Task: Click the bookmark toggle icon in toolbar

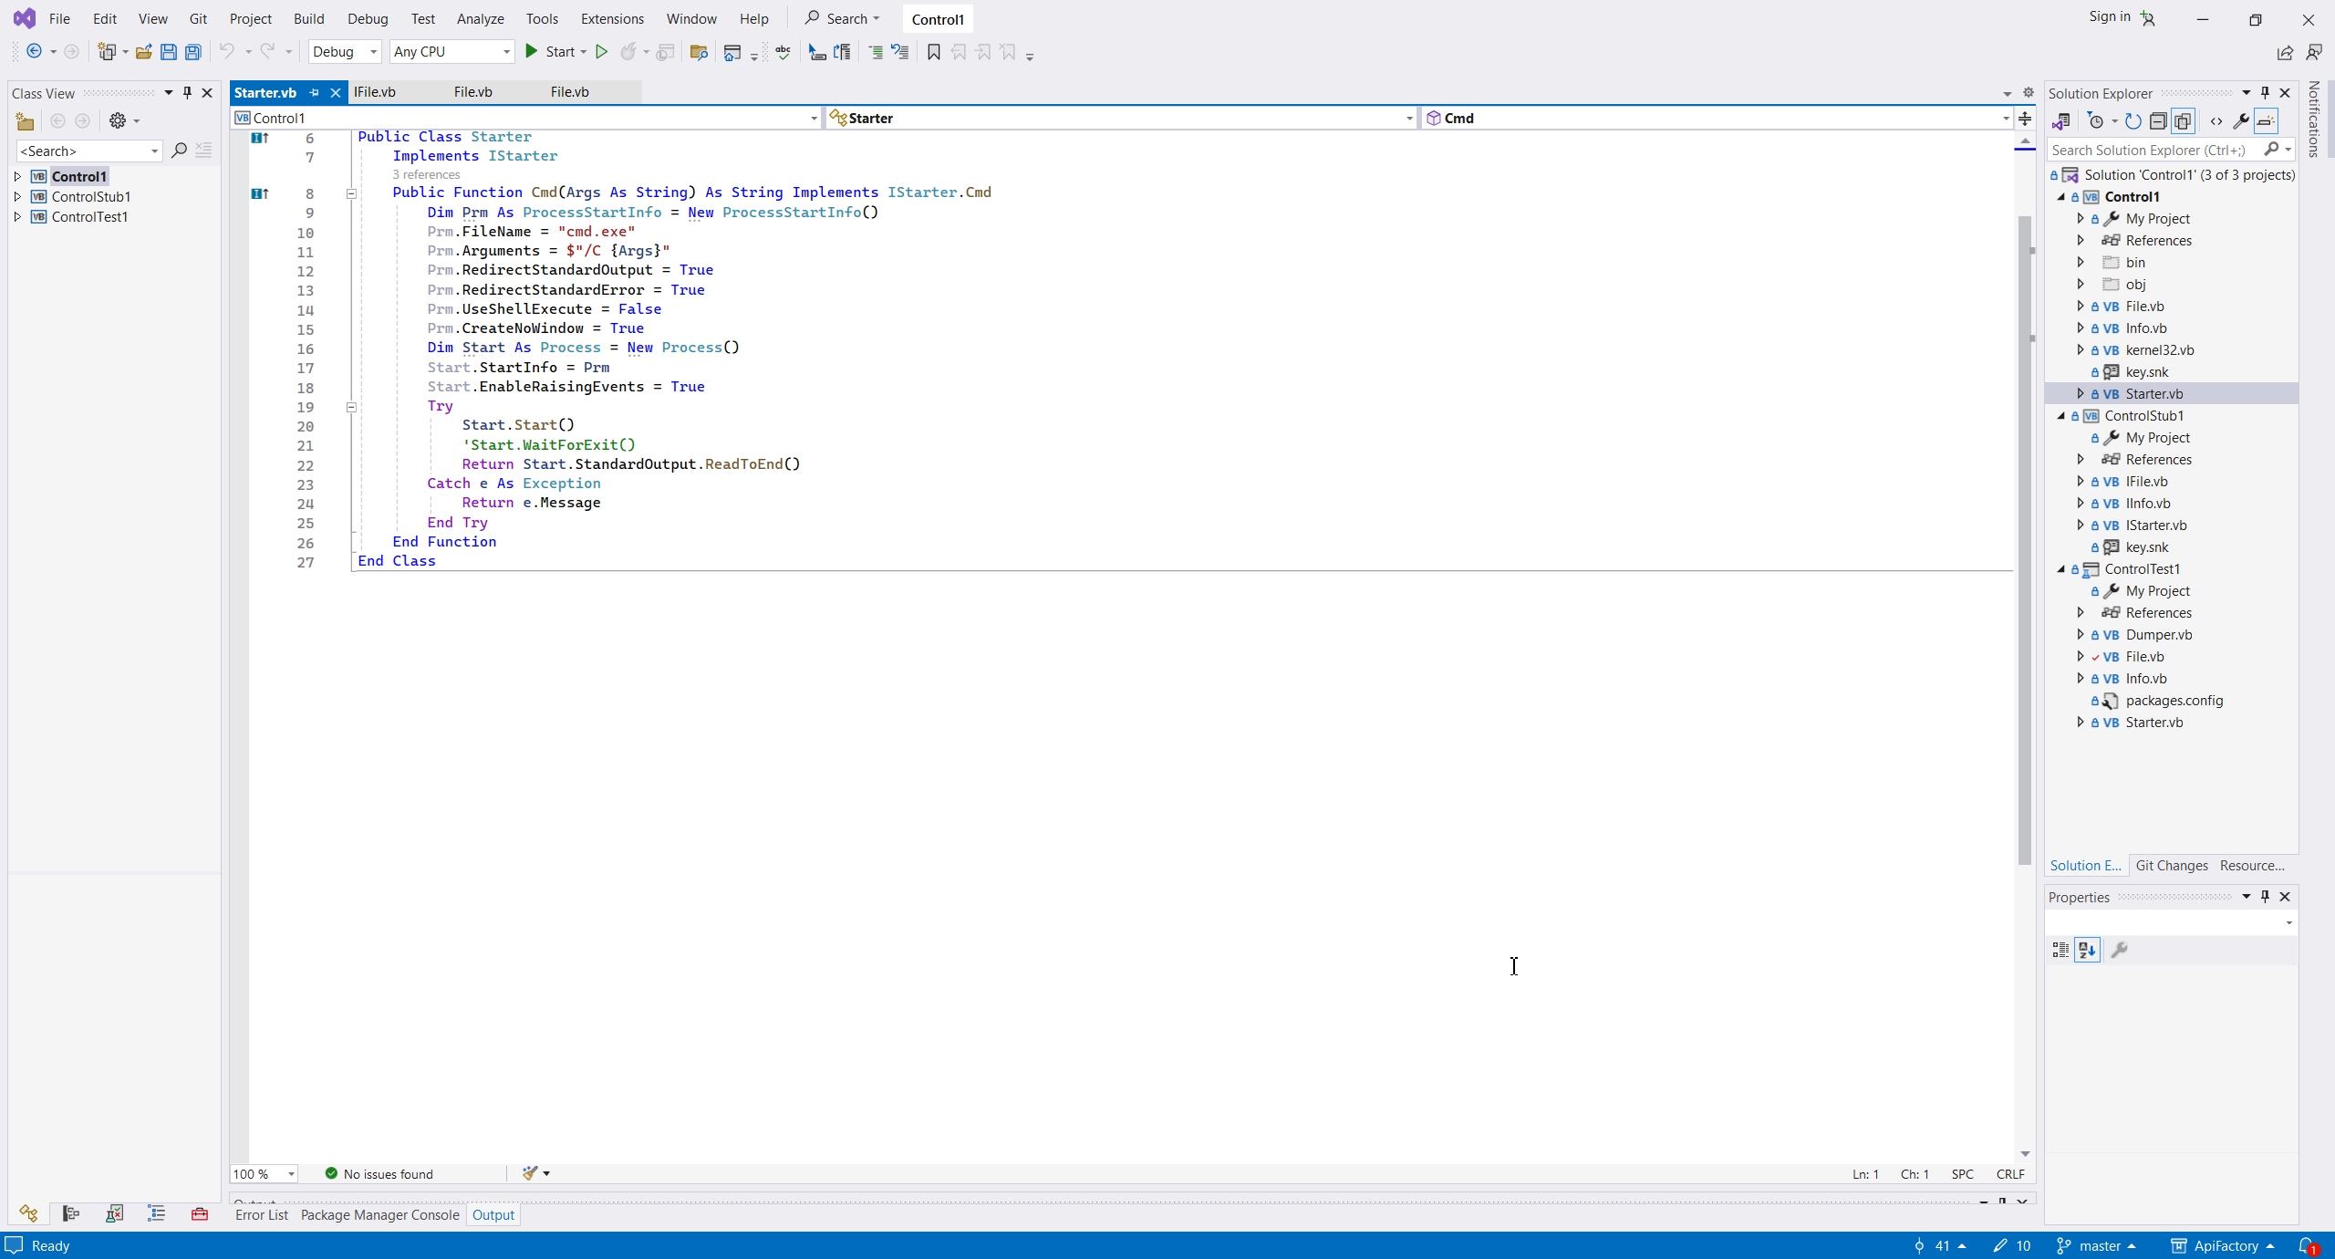Action: [933, 52]
